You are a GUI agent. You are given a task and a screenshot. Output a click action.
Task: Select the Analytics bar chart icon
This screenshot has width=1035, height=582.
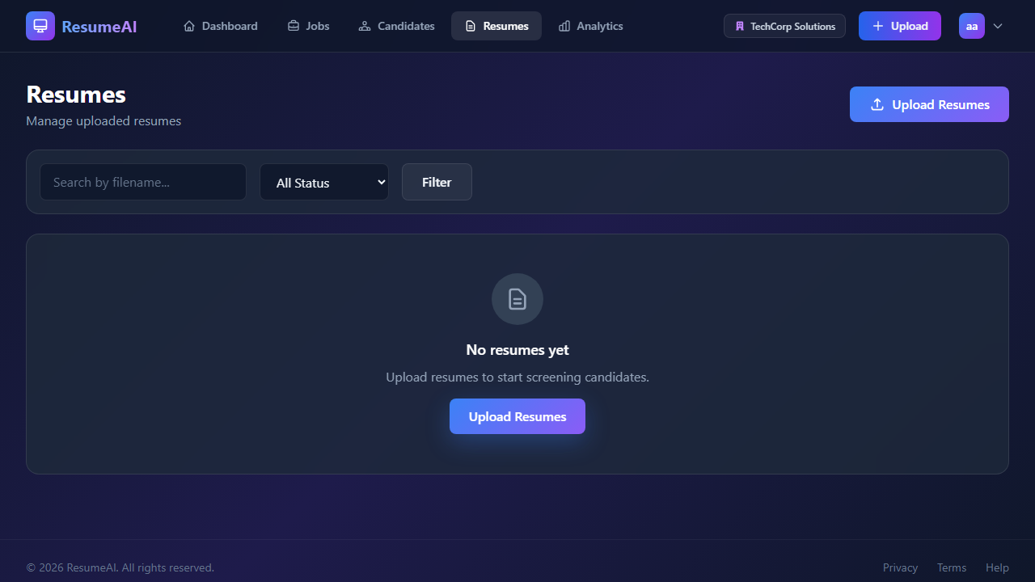[564, 25]
